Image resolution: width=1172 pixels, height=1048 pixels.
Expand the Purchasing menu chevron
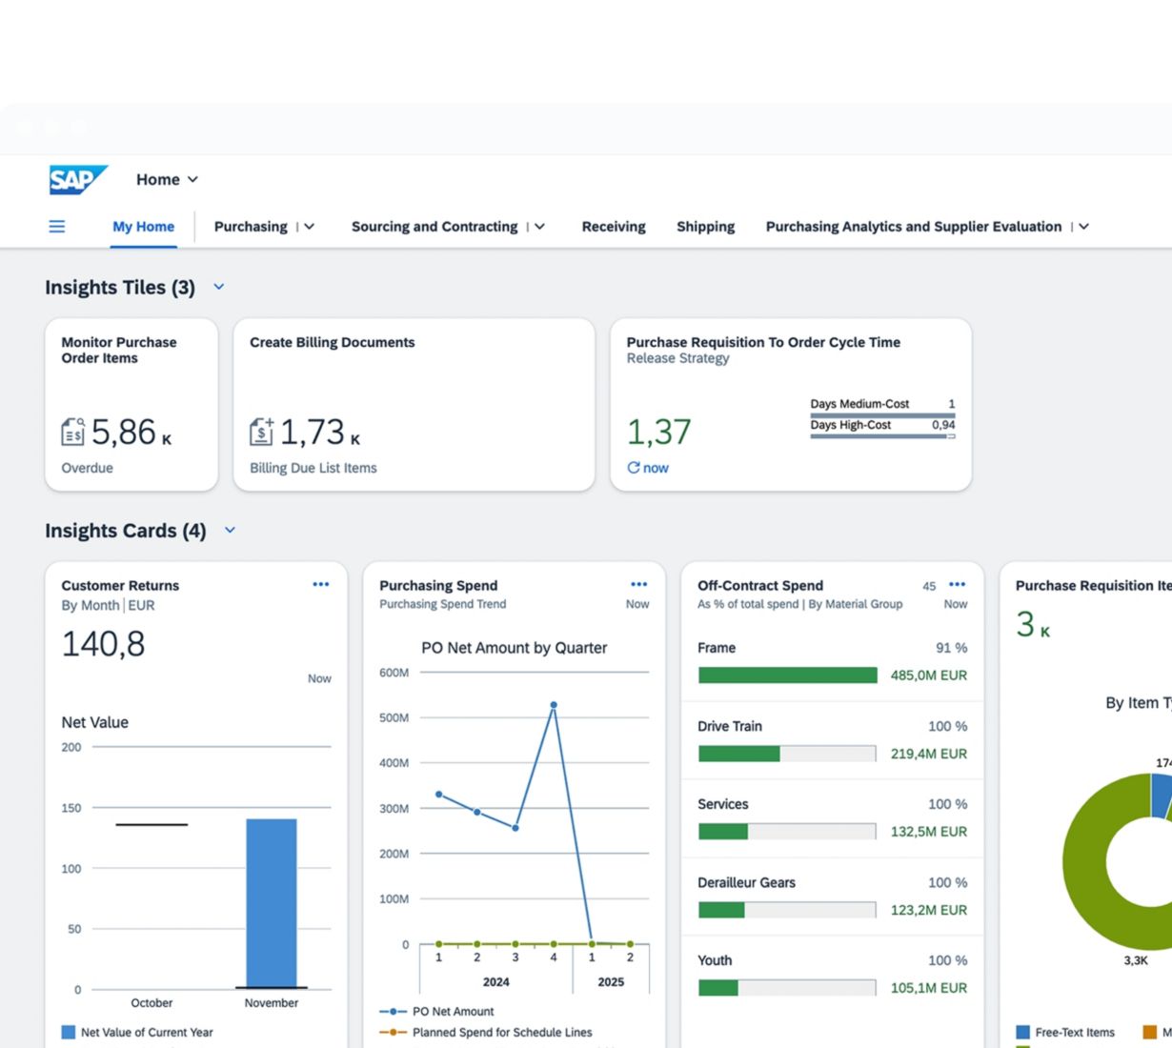pos(309,227)
